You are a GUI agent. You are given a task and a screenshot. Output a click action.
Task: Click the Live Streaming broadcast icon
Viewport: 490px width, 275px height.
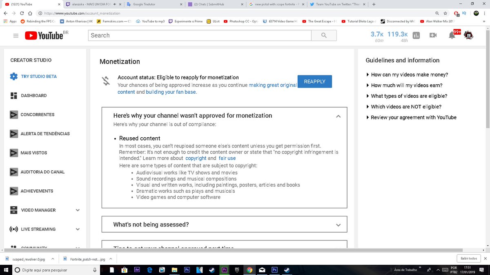pyautogui.click(x=13, y=229)
